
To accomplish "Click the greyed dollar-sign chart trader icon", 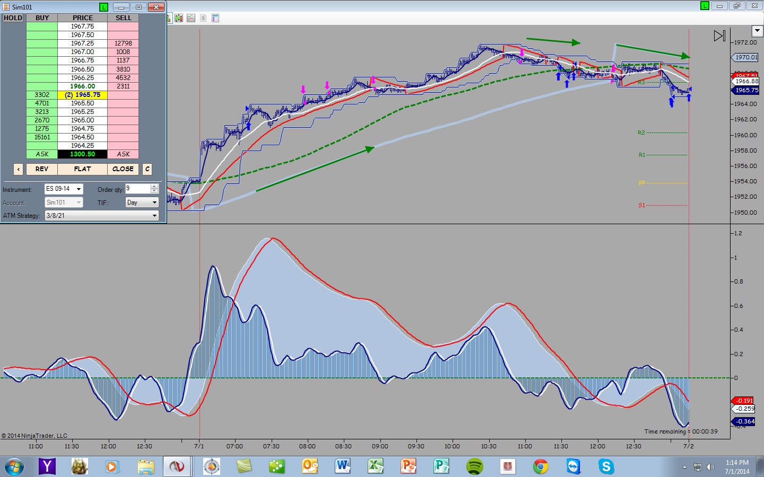I will pyautogui.click(x=203, y=18).
